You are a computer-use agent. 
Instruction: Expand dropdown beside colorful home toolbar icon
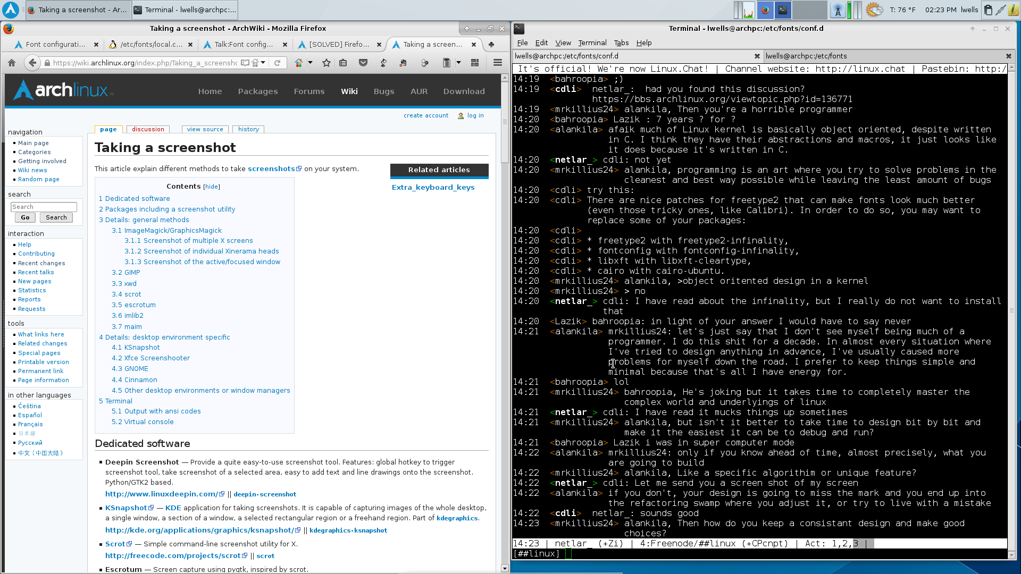pyautogui.click(x=311, y=63)
